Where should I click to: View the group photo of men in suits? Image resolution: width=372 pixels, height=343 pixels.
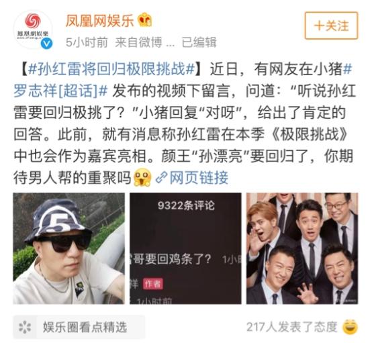(302, 248)
